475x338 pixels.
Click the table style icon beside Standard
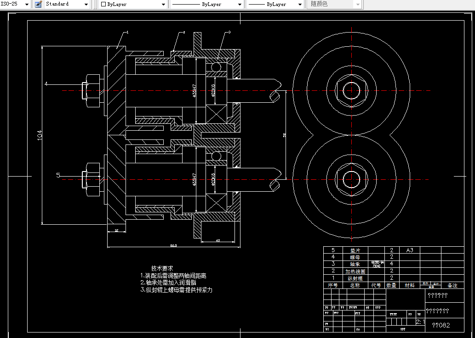[x=38, y=4]
